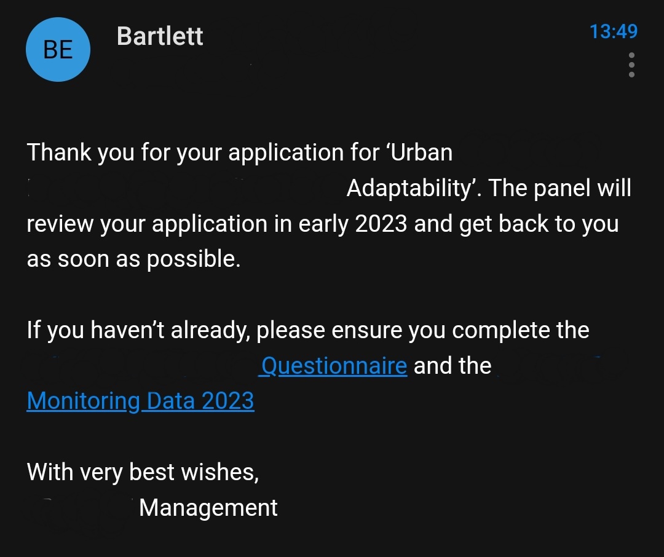Click 'please ensure you complete the' text
The image size is (664, 557).
point(422,330)
